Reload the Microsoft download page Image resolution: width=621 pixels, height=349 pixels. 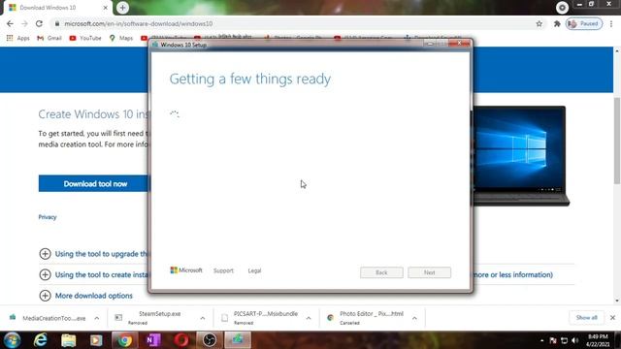[39, 23]
